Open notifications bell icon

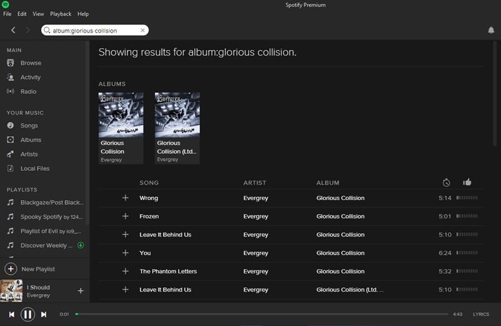(491, 30)
